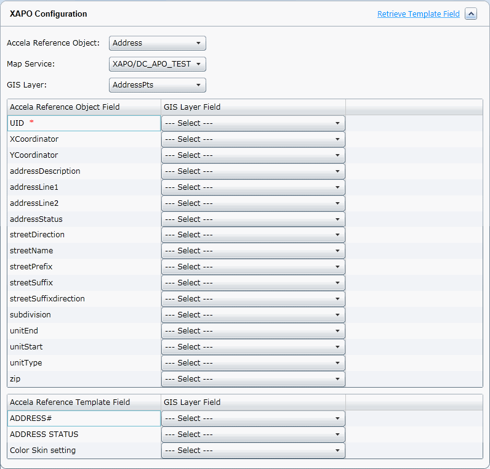Pick a GIS field for subdivision
This screenshot has height=469, width=490.
253,315
